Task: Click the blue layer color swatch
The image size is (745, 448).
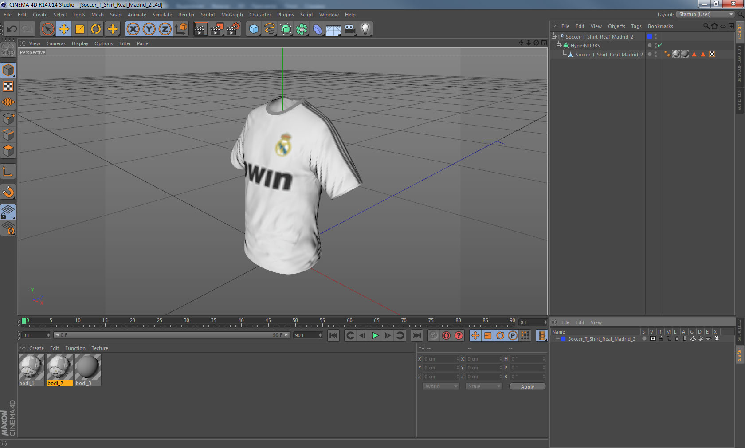Action: click(650, 36)
